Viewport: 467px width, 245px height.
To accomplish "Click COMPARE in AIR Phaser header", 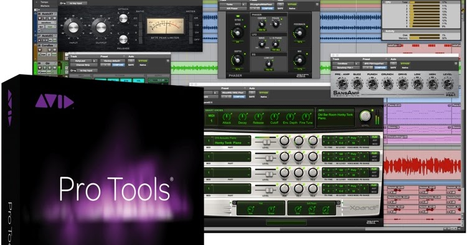I will (268, 8).
